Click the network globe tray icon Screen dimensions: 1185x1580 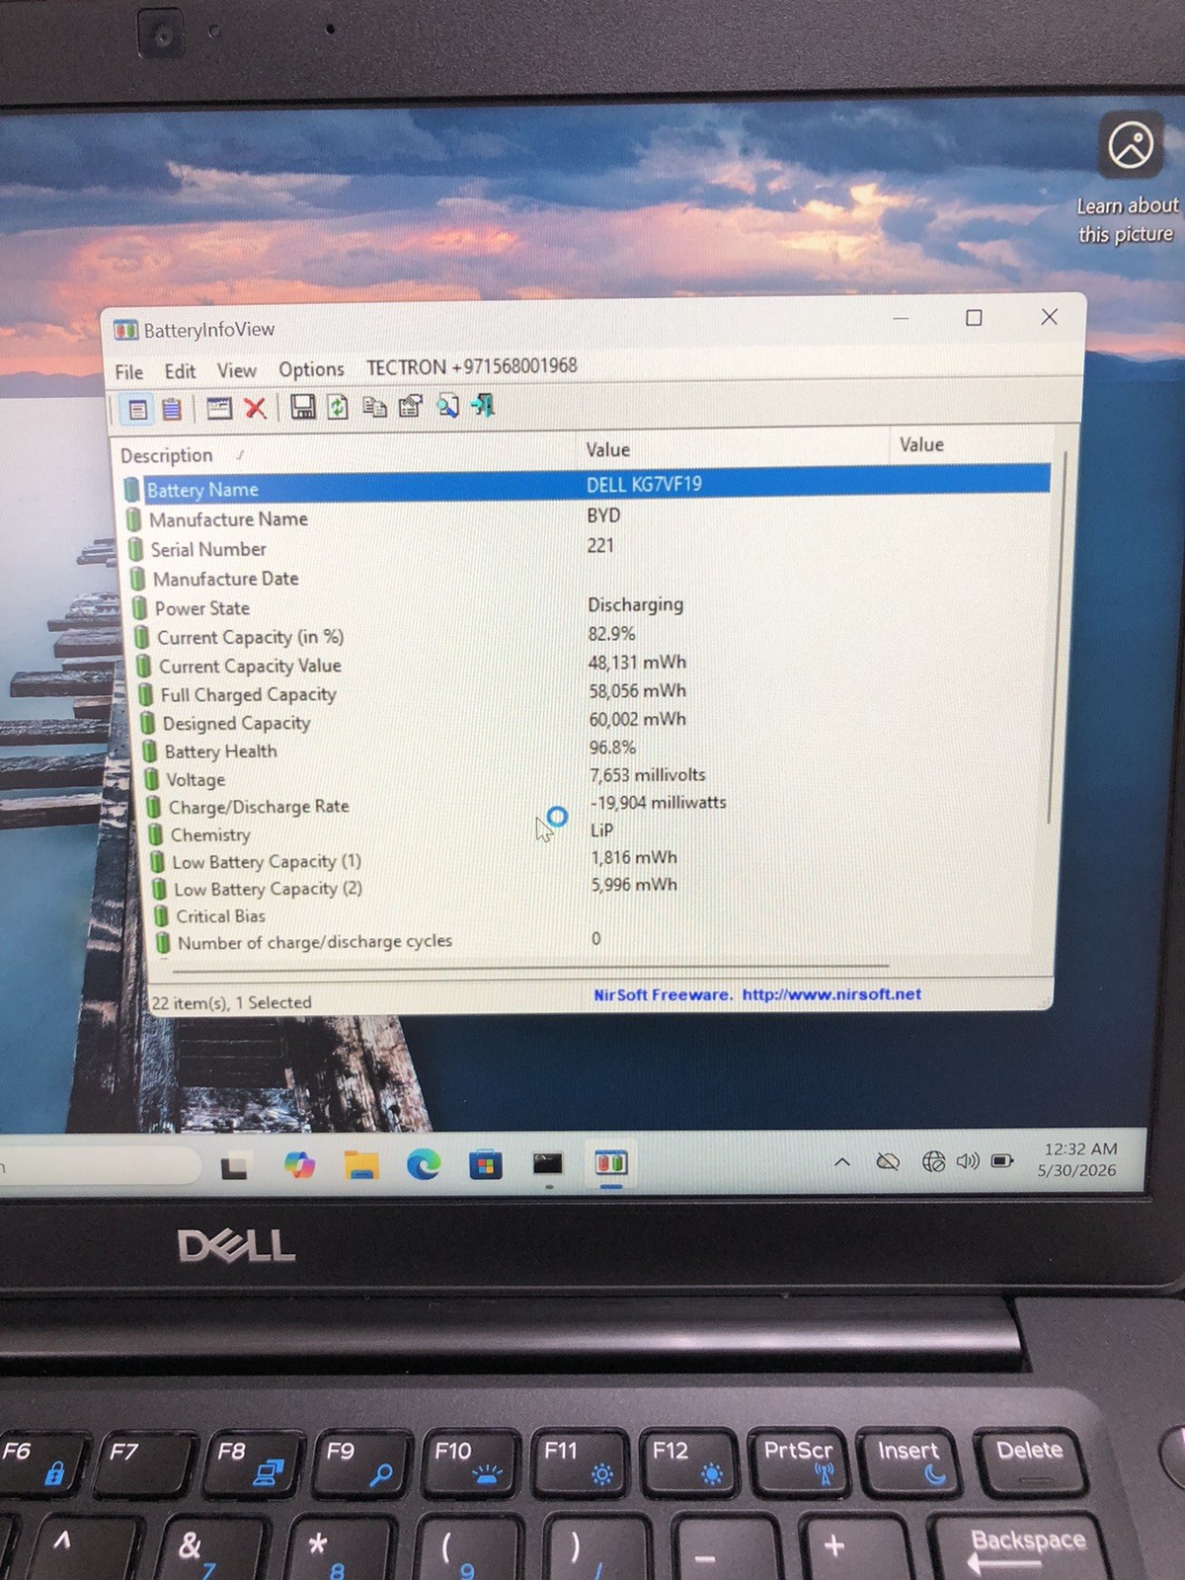[x=933, y=1161]
